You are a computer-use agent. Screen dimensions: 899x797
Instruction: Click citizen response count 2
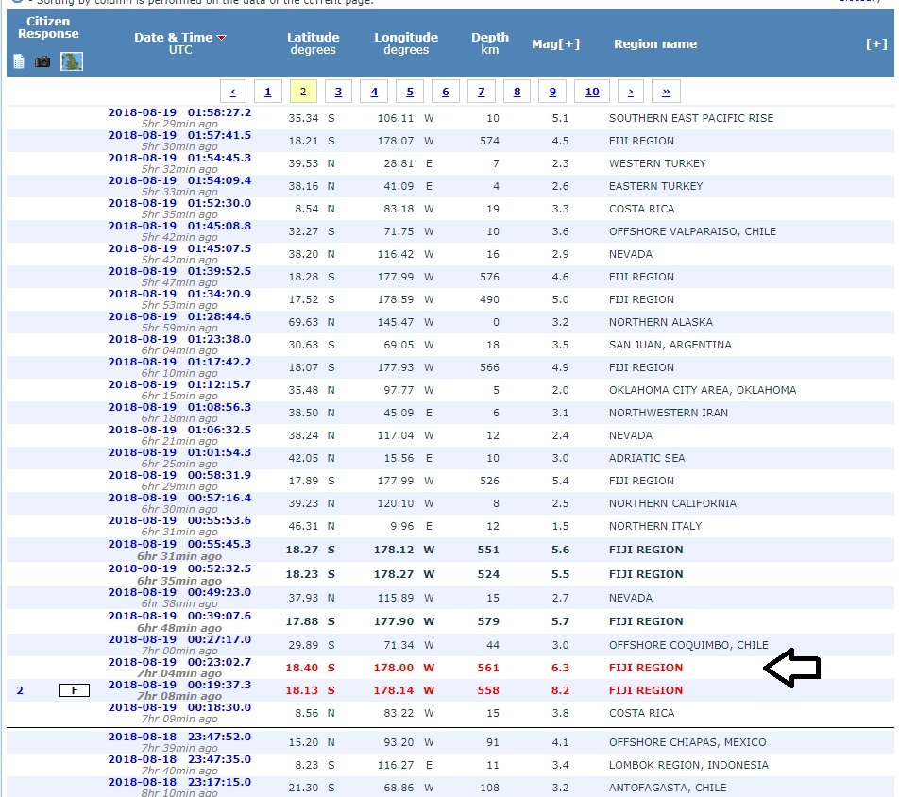[x=20, y=690]
